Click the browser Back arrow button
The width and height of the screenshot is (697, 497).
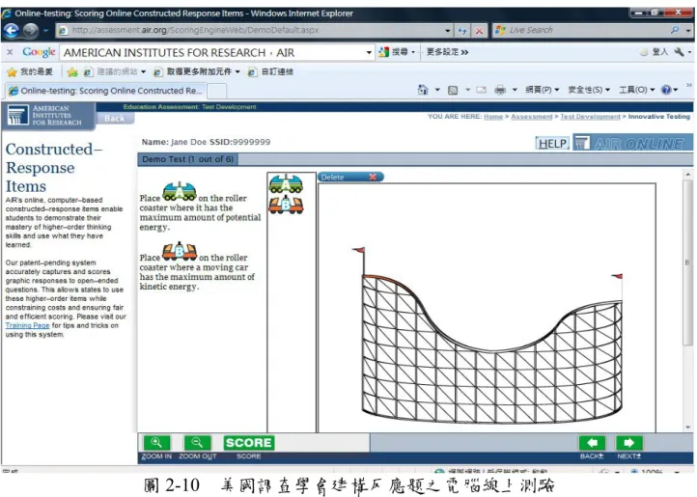[12, 30]
